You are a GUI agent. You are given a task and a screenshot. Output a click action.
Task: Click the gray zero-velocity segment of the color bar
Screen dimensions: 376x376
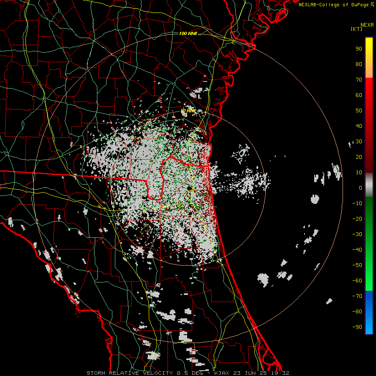point(369,185)
